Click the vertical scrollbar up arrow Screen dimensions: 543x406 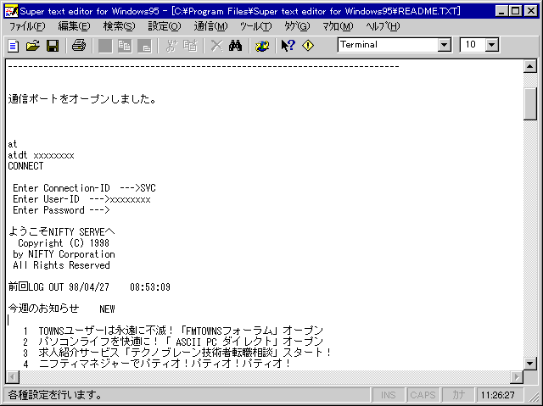tap(529, 66)
